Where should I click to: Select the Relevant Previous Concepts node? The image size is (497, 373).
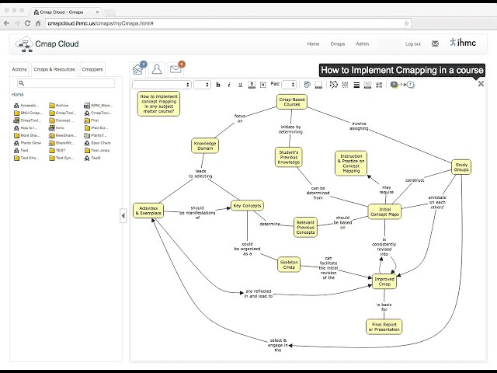[x=305, y=227]
